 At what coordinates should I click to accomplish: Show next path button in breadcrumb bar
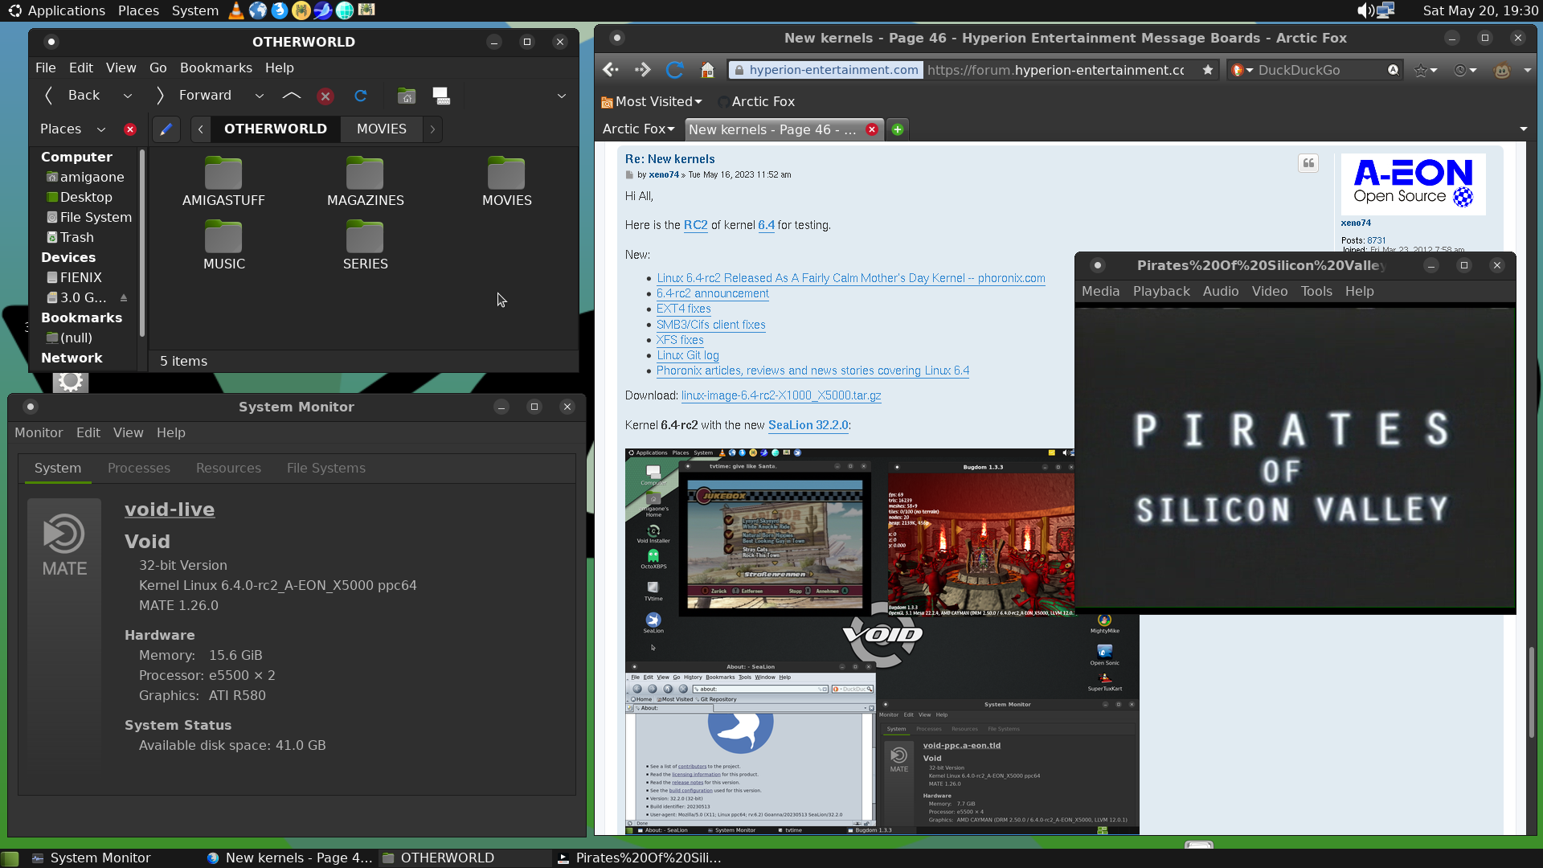[432, 129]
